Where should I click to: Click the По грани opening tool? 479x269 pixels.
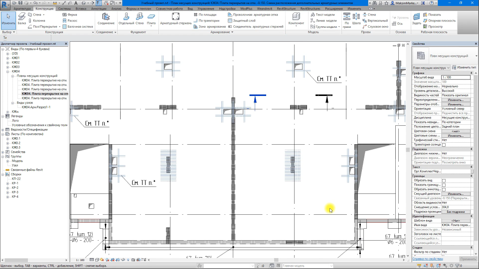347,20
